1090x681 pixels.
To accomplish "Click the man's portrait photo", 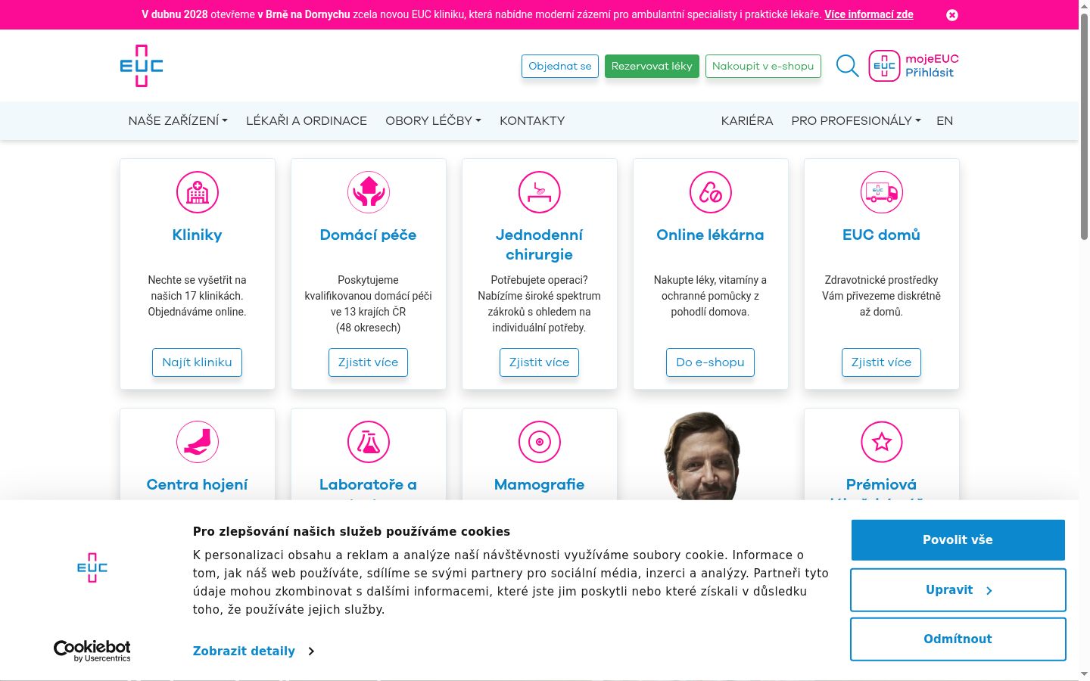I will pos(702,456).
